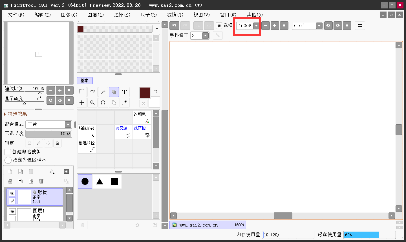Enable 指定为选区样本 option
Viewport: 406px width, 242px height.
coord(8,160)
